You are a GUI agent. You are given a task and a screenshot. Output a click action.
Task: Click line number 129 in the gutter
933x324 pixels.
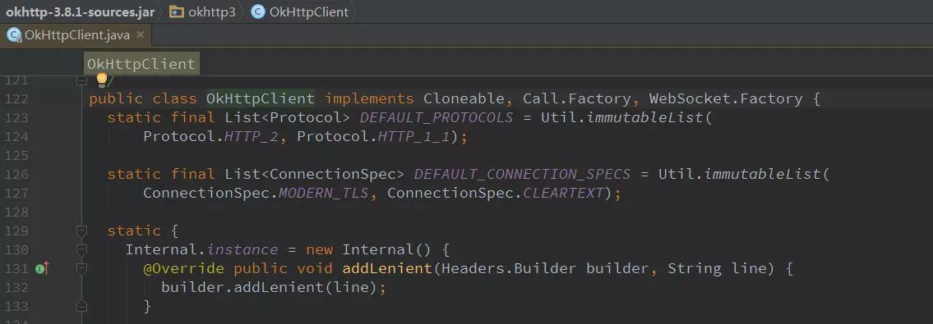(16, 230)
